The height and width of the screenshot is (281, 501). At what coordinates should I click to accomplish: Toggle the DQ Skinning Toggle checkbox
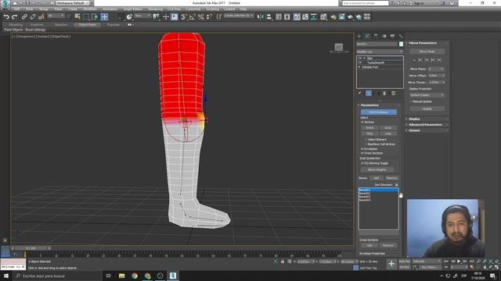tap(362, 163)
